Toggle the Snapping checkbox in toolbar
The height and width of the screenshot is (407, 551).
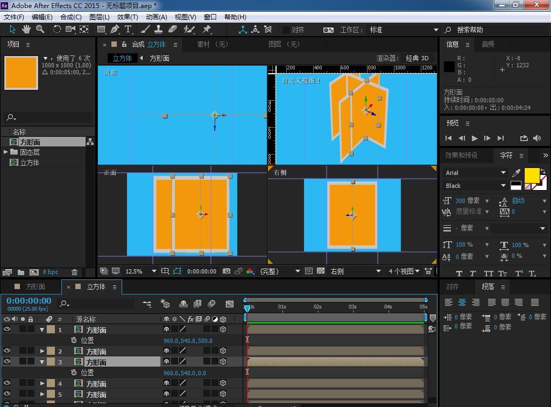(286, 30)
